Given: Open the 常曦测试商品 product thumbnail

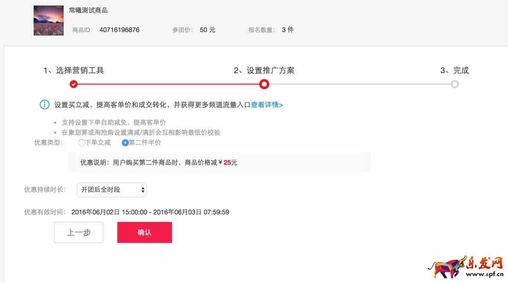Looking at the screenshot, I should coord(49,20).
